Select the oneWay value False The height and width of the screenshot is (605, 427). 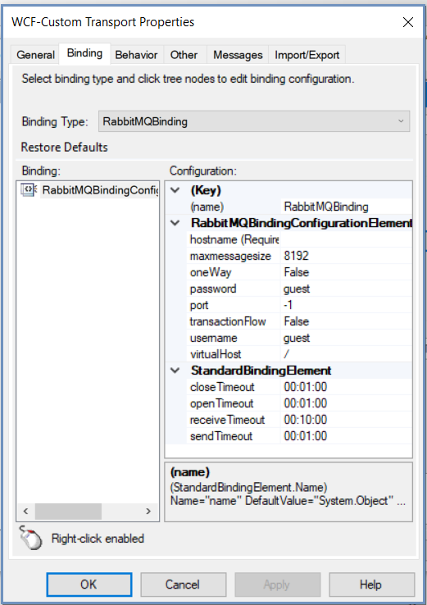coord(346,272)
